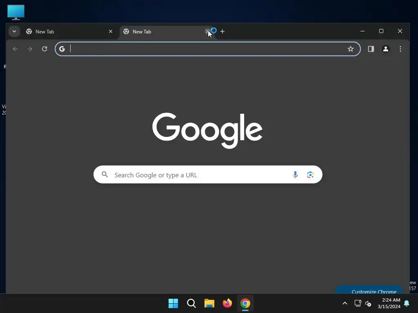Open the Chrome three-dot menu

[x=400, y=49]
